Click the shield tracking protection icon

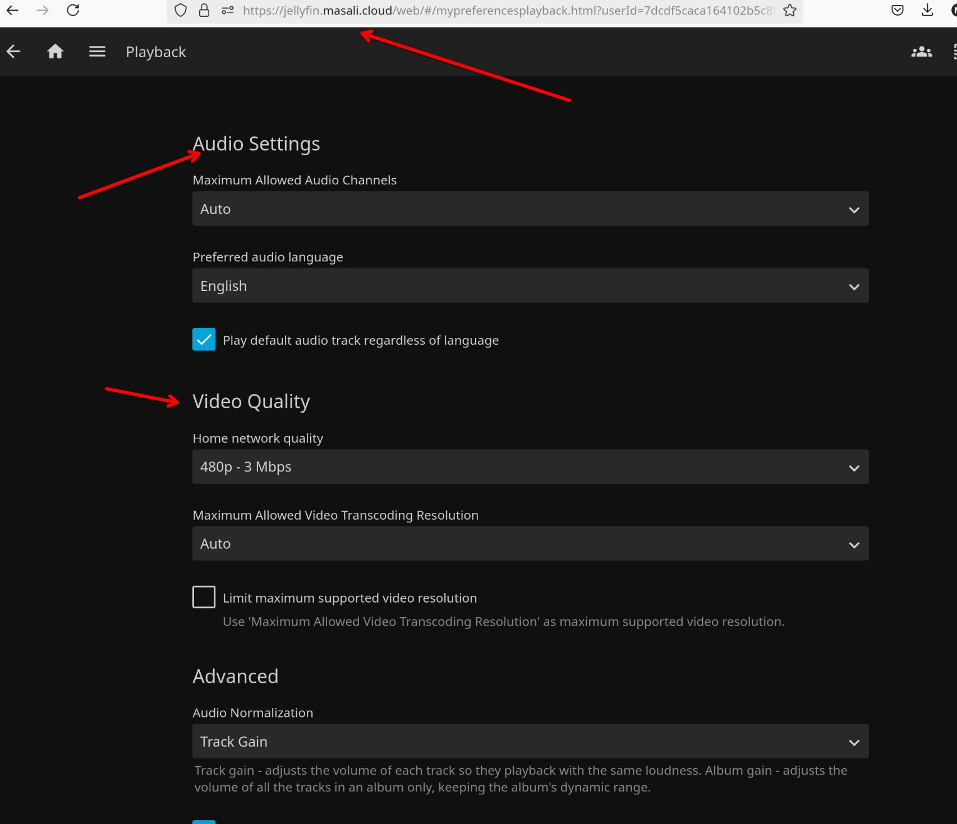[180, 10]
